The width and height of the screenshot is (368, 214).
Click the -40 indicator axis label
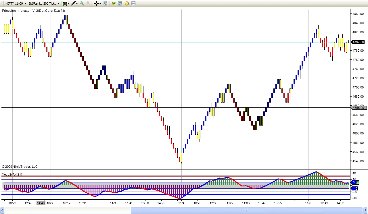point(354,198)
